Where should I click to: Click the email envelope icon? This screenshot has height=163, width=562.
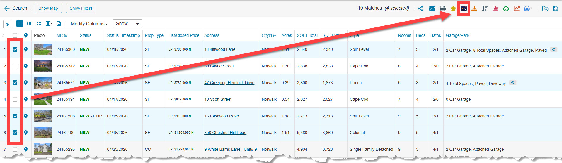(432, 8)
